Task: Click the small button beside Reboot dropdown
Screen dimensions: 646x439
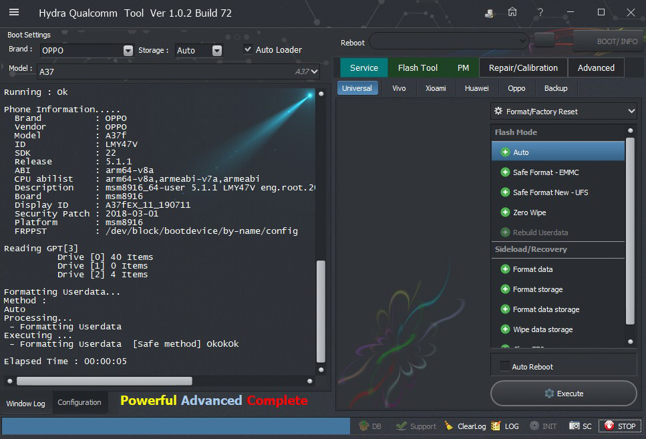Action: 544,40
